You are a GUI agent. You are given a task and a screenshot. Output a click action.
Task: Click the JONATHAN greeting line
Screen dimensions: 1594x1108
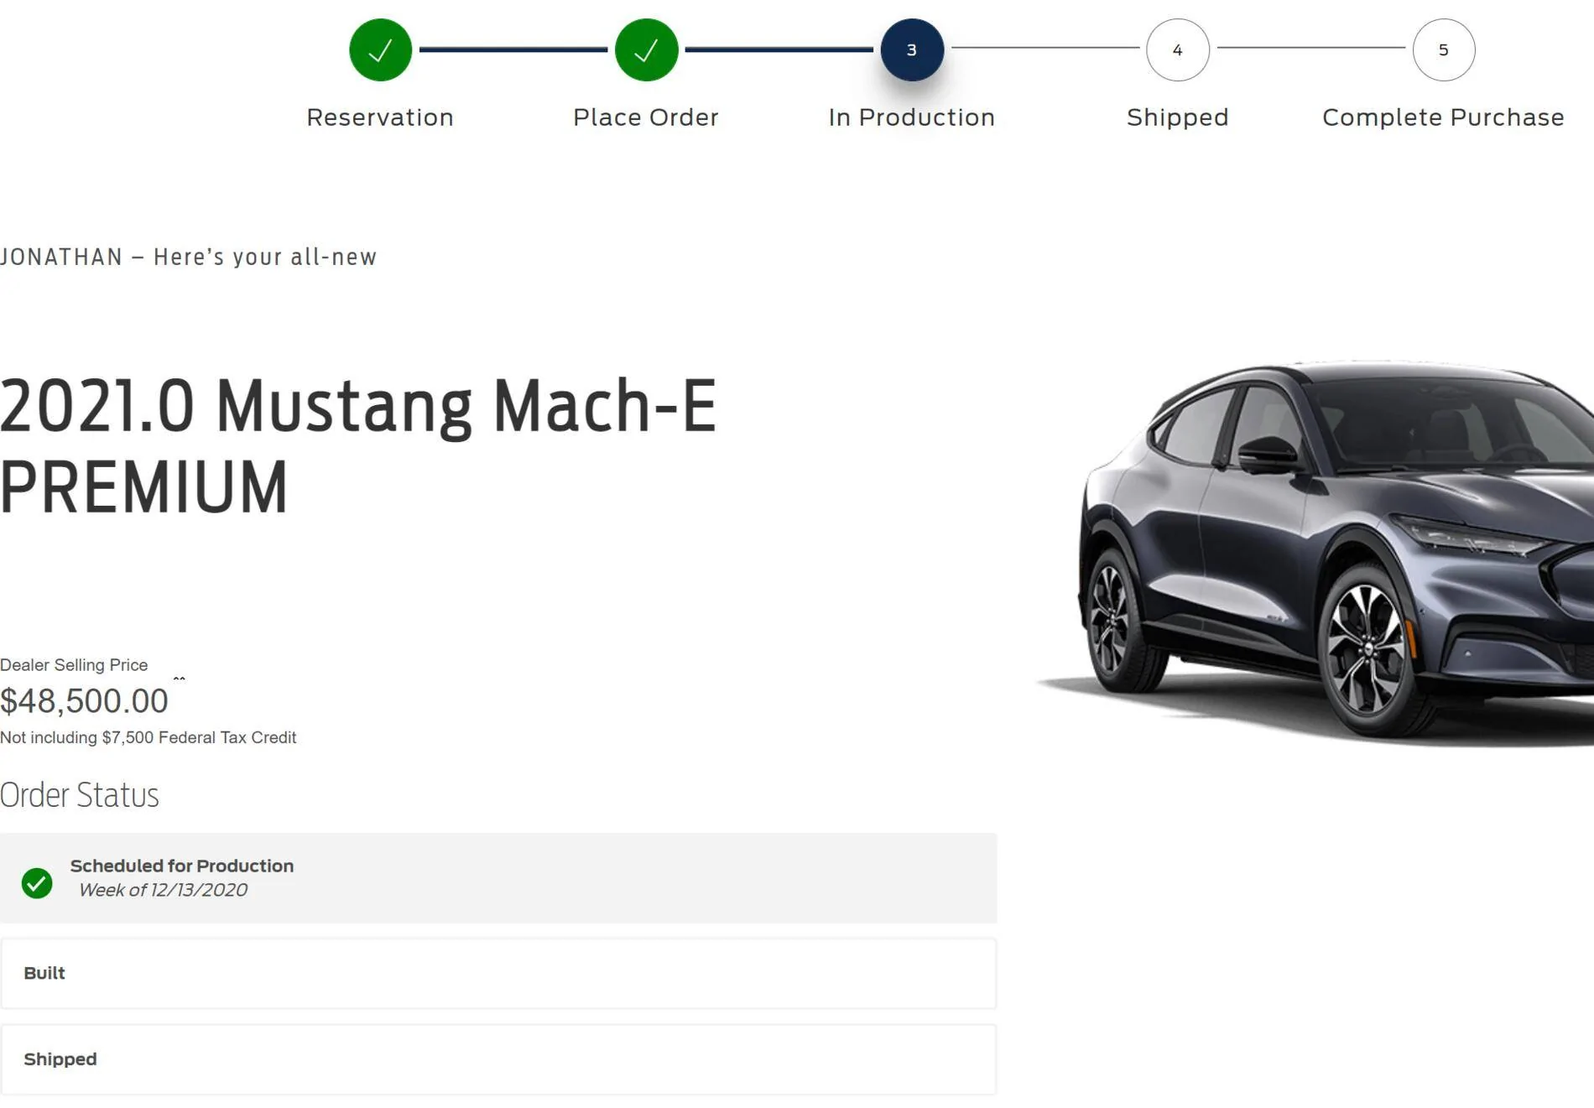tap(188, 257)
